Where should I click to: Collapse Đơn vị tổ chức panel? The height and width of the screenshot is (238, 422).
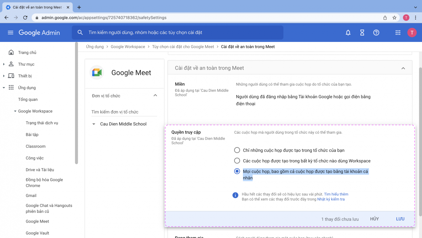coord(155,95)
